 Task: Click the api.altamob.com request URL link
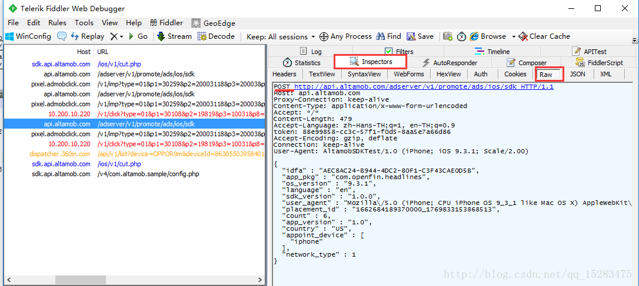424,87
